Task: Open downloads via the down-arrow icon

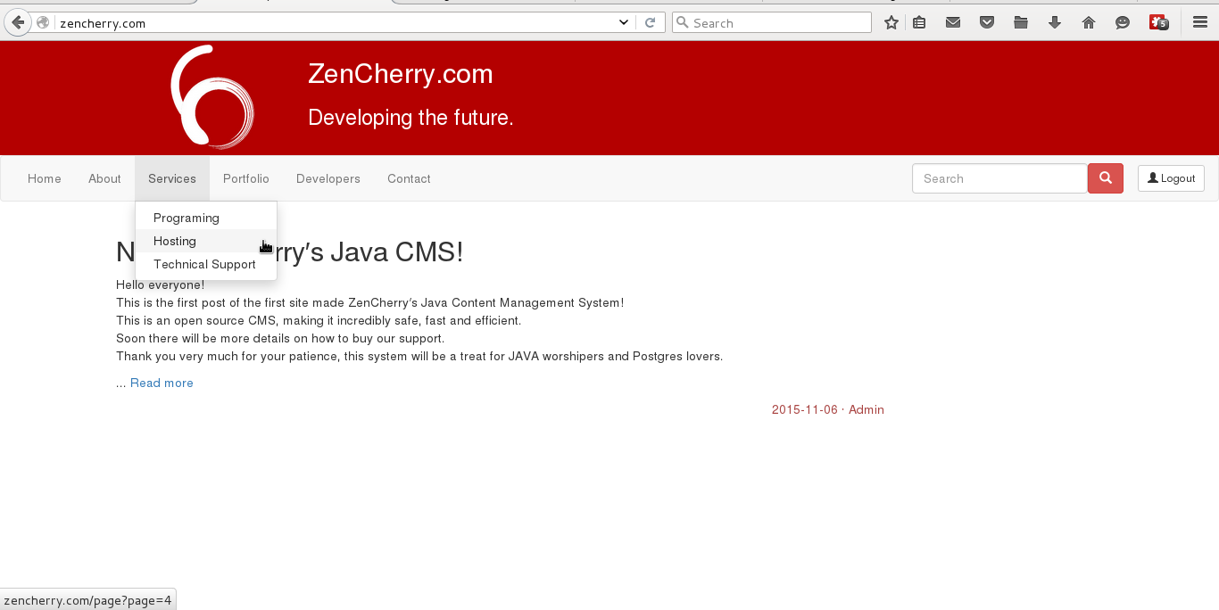Action: 1054,22
